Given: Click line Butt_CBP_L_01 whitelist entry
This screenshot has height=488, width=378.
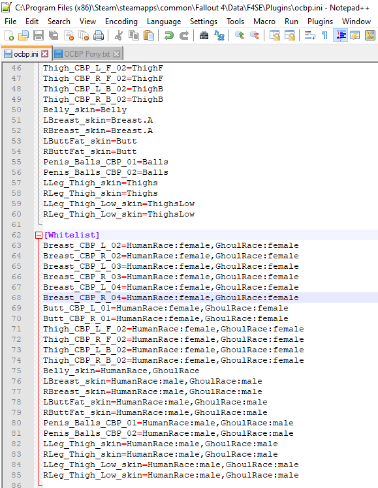Looking at the screenshot, I should point(165,308).
